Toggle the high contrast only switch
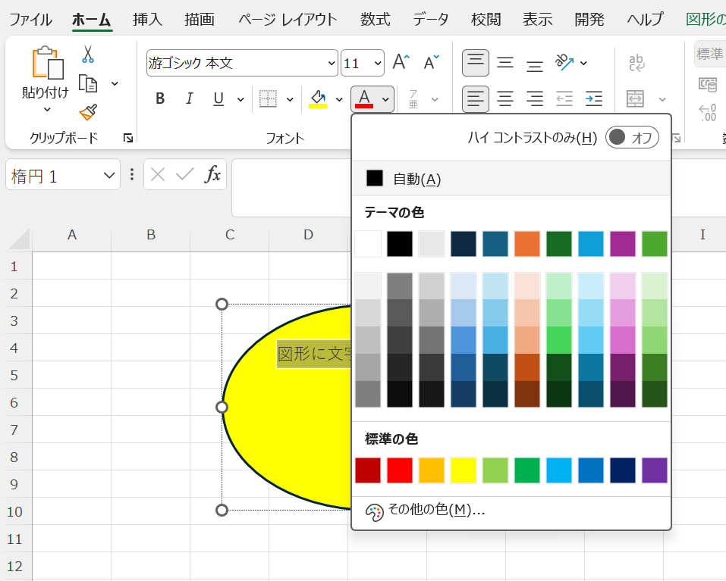This screenshot has height=581, width=726. click(x=632, y=137)
